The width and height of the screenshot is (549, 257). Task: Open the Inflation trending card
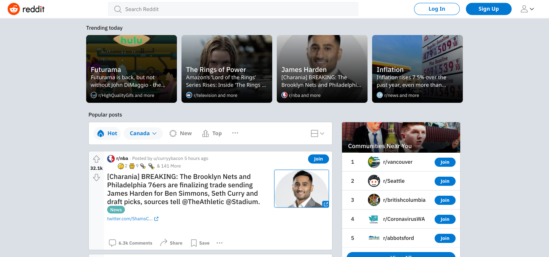click(x=417, y=69)
